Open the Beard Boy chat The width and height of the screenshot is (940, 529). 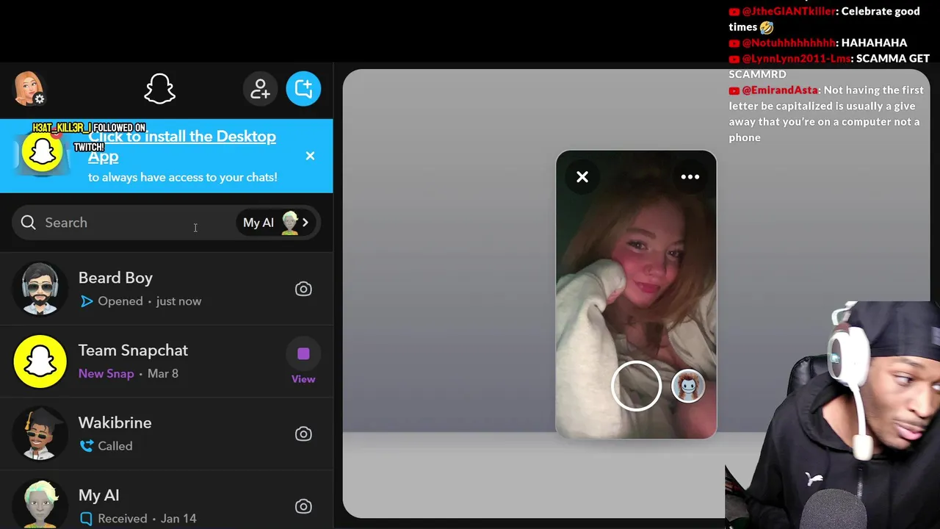166,289
